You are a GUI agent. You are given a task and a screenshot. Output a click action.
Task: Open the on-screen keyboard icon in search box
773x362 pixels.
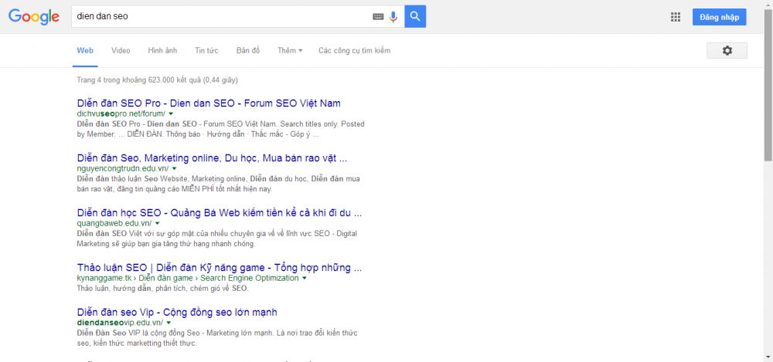coord(378,17)
